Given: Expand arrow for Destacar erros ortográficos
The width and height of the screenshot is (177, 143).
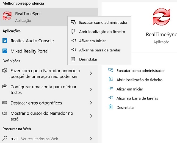Looking at the screenshot, I should click(x=91, y=103).
